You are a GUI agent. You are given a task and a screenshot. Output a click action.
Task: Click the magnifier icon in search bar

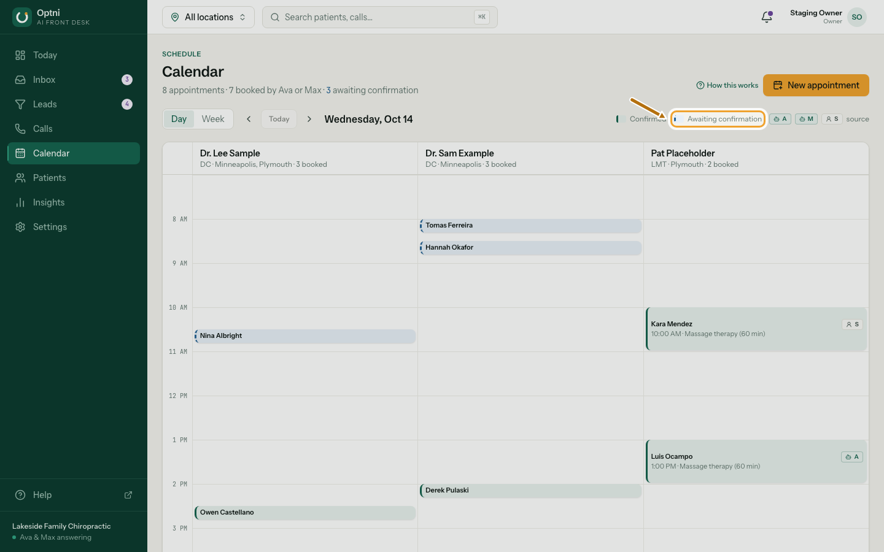click(x=275, y=17)
